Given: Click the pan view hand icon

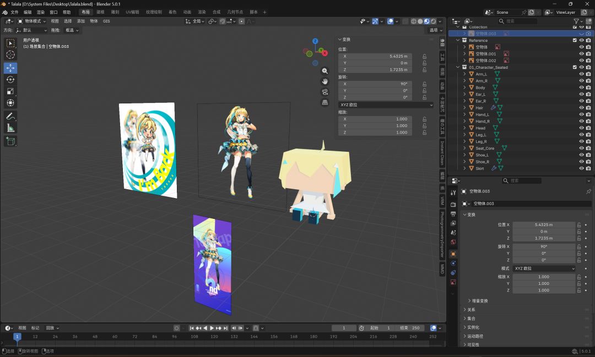Looking at the screenshot, I should [325, 81].
